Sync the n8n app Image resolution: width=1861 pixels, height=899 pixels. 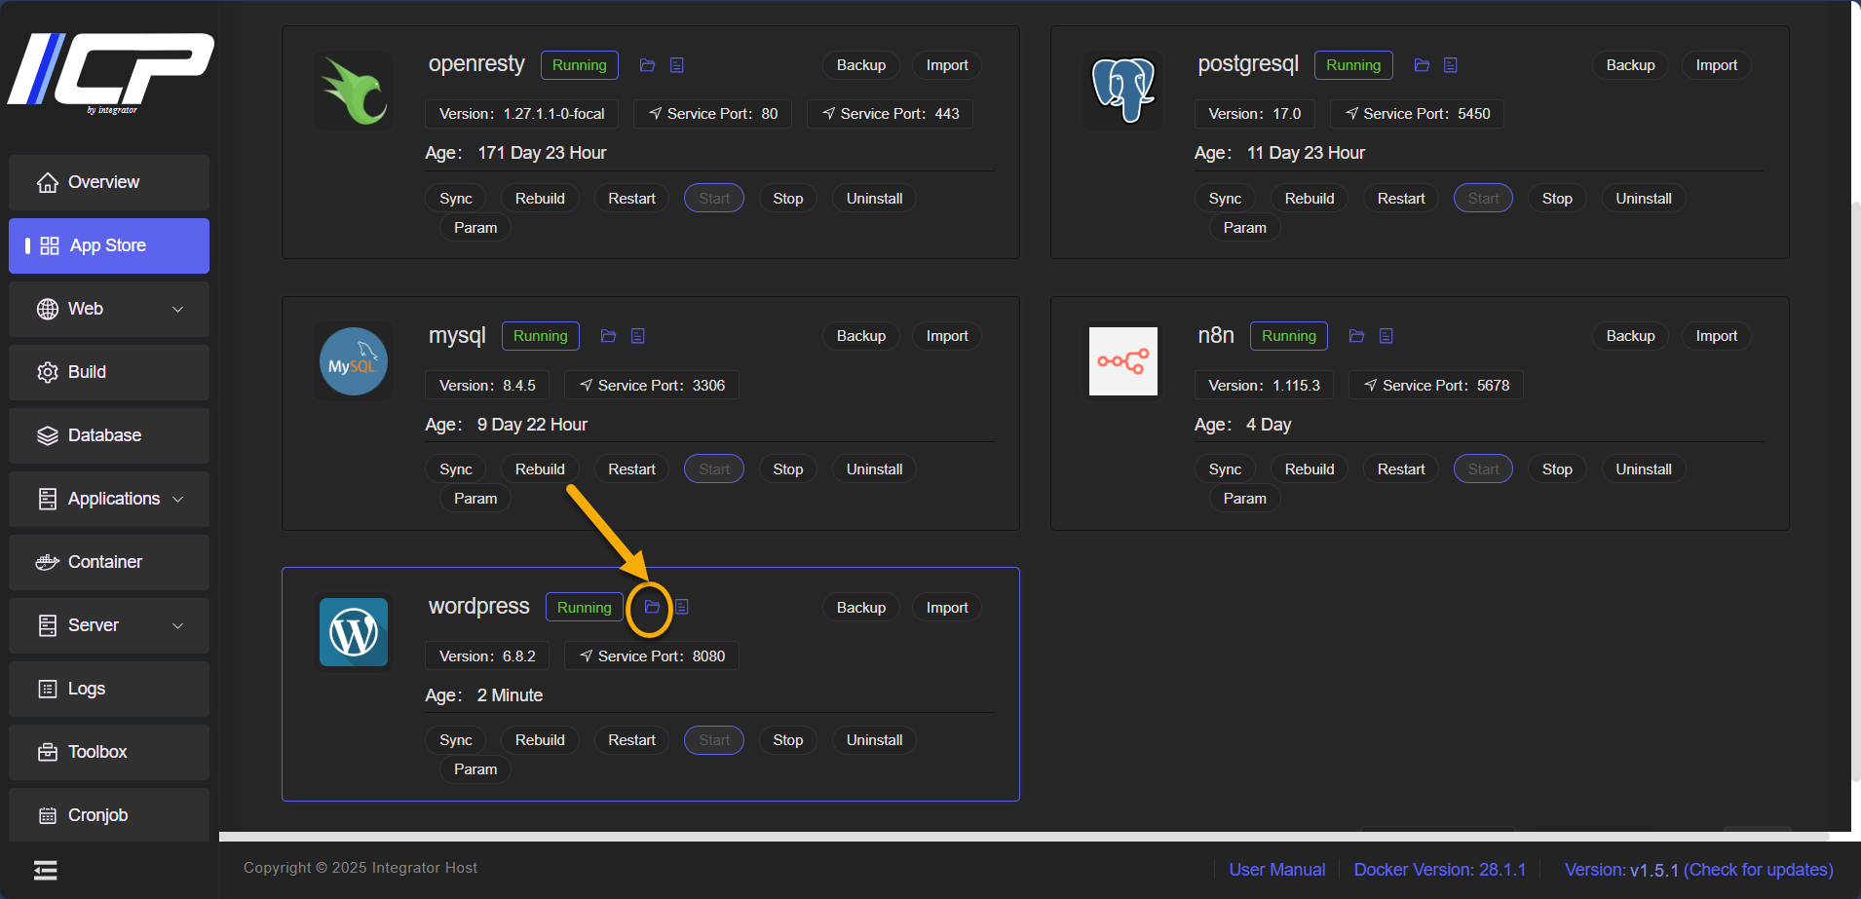click(1225, 469)
